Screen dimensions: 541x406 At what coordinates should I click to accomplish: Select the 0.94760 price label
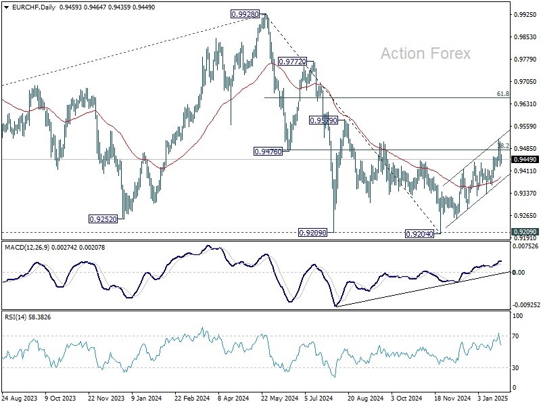[x=268, y=151]
